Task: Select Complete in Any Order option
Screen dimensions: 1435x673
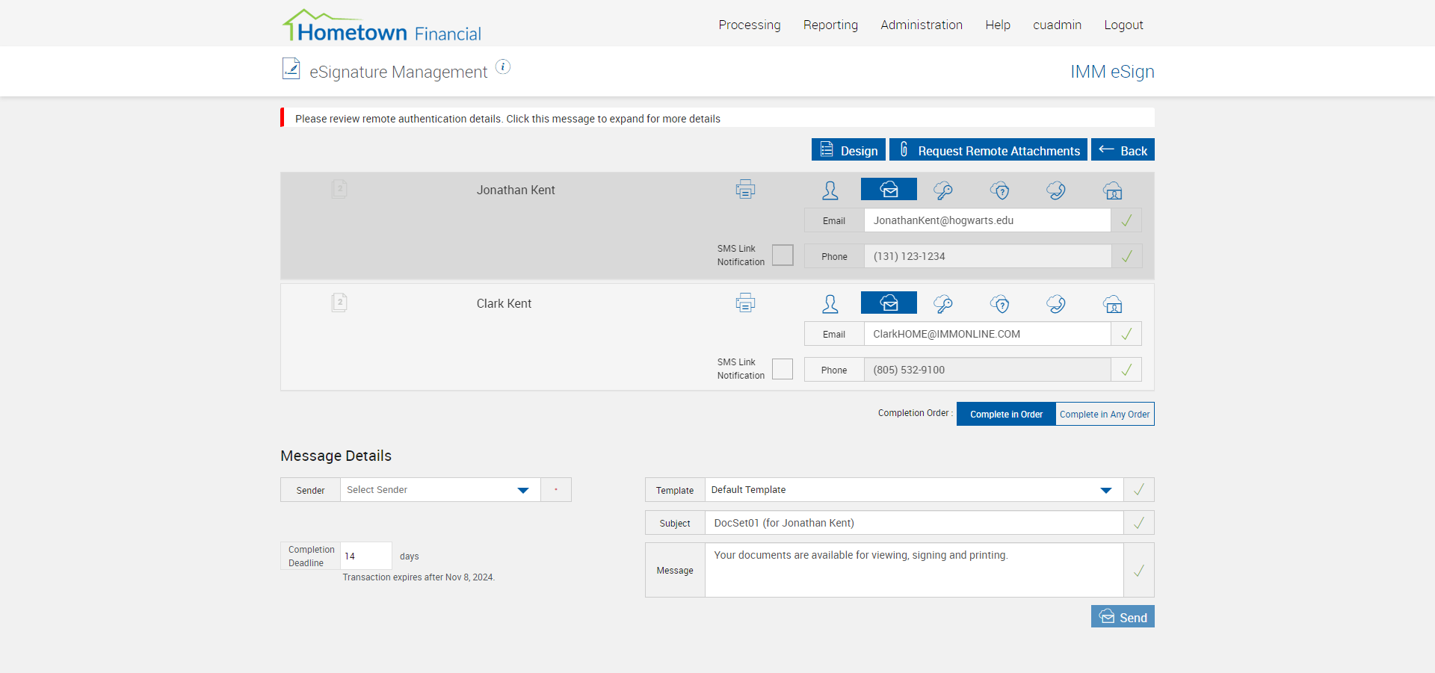Action: (x=1105, y=414)
